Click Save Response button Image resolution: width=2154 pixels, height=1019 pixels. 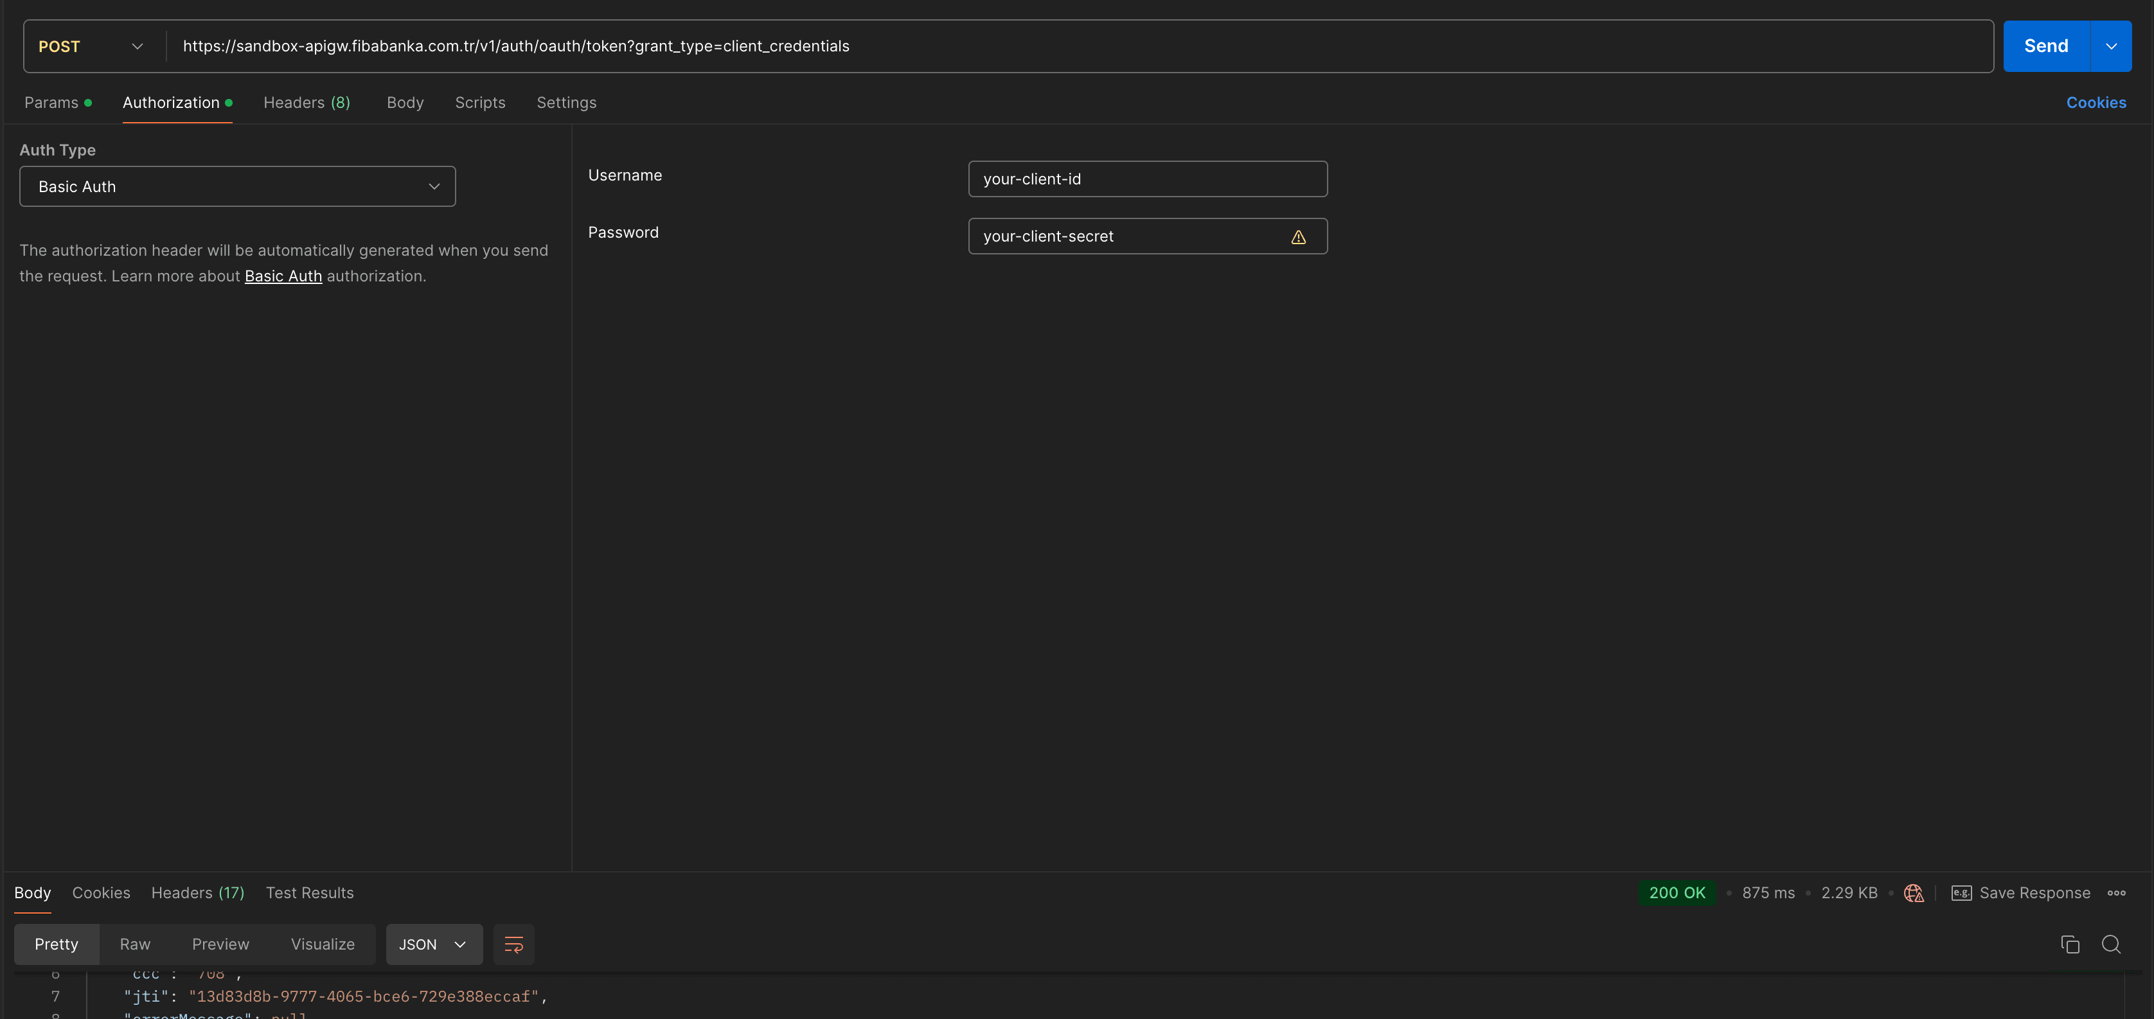coord(2020,893)
